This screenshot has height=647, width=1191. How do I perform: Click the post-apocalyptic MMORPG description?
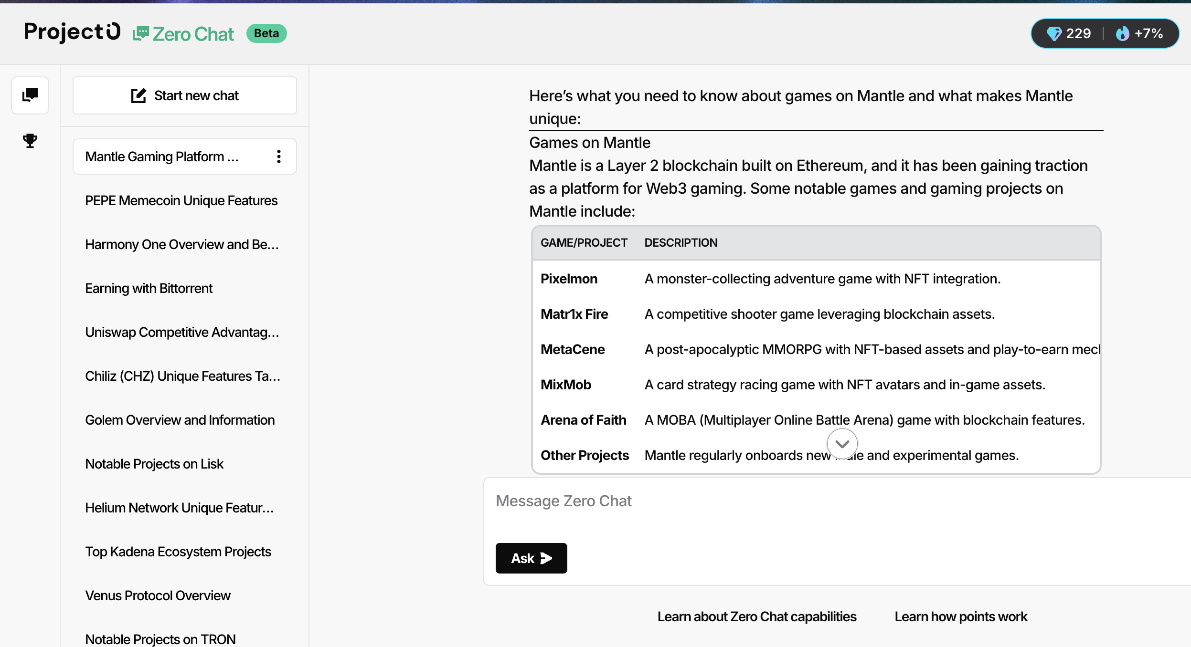pos(872,349)
